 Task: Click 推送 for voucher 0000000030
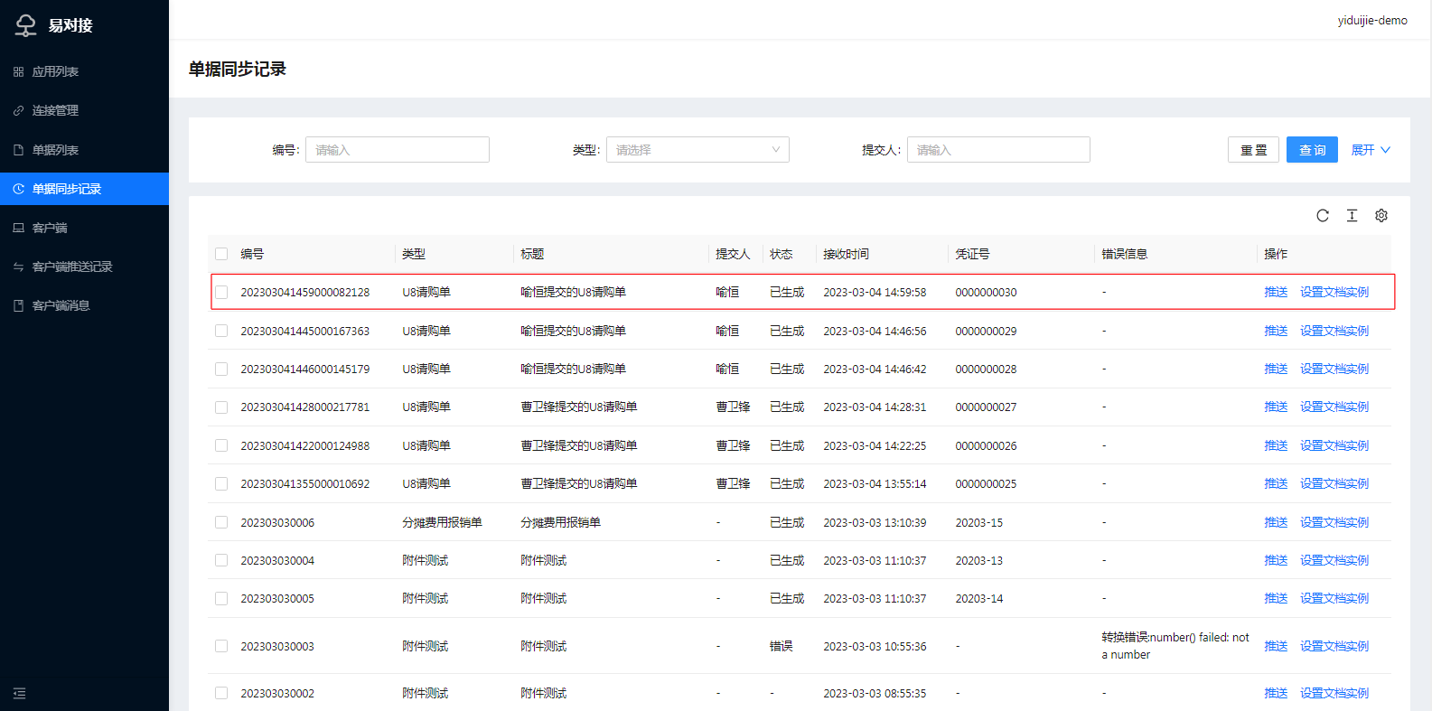[x=1276, y=292]
